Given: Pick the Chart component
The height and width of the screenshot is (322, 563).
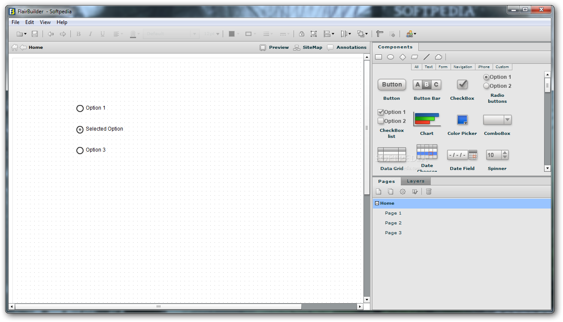Looking at the screenshot, I should point(427,124).
